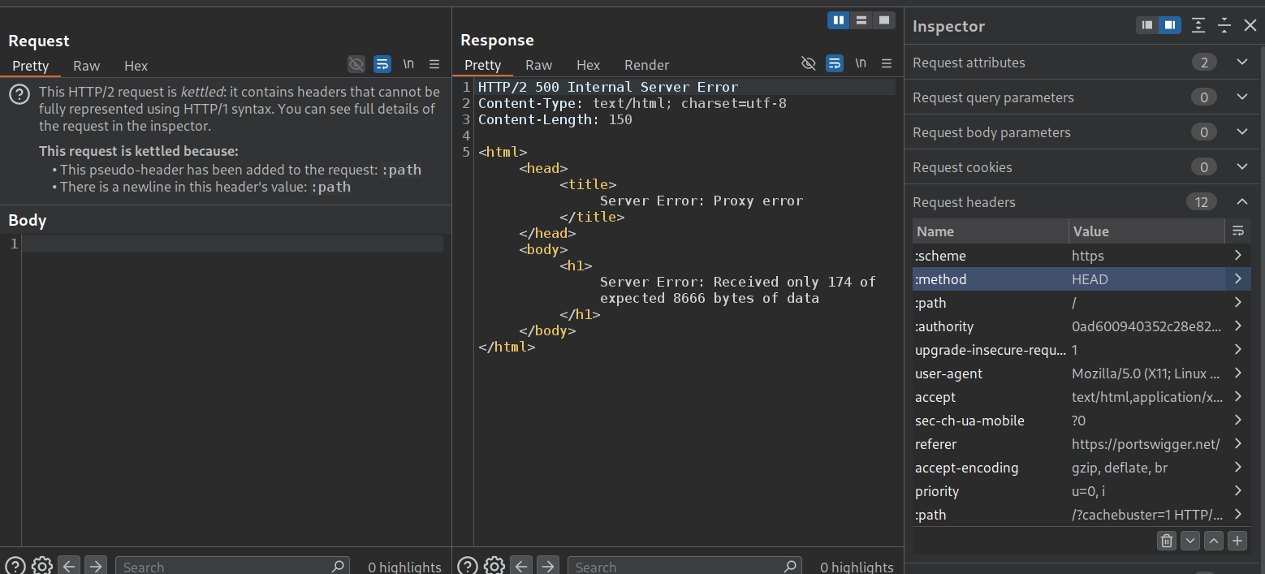Toggle non-printable characters in Response panel
The width and height of the screenshot is (1265, 574).
click(x=861, y=63)
